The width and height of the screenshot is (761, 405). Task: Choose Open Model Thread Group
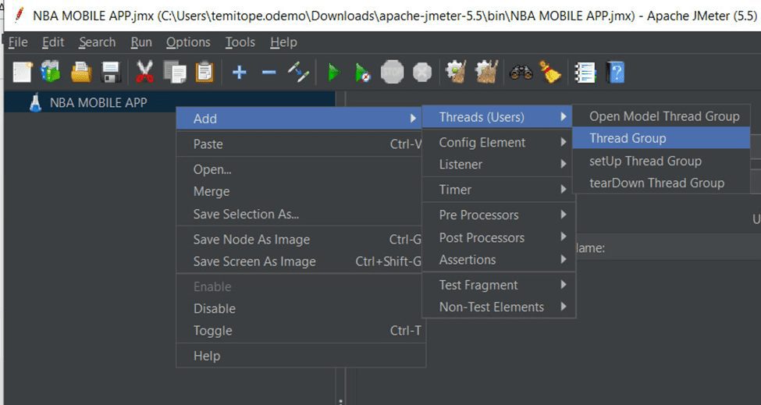click(x=662, y=116)
